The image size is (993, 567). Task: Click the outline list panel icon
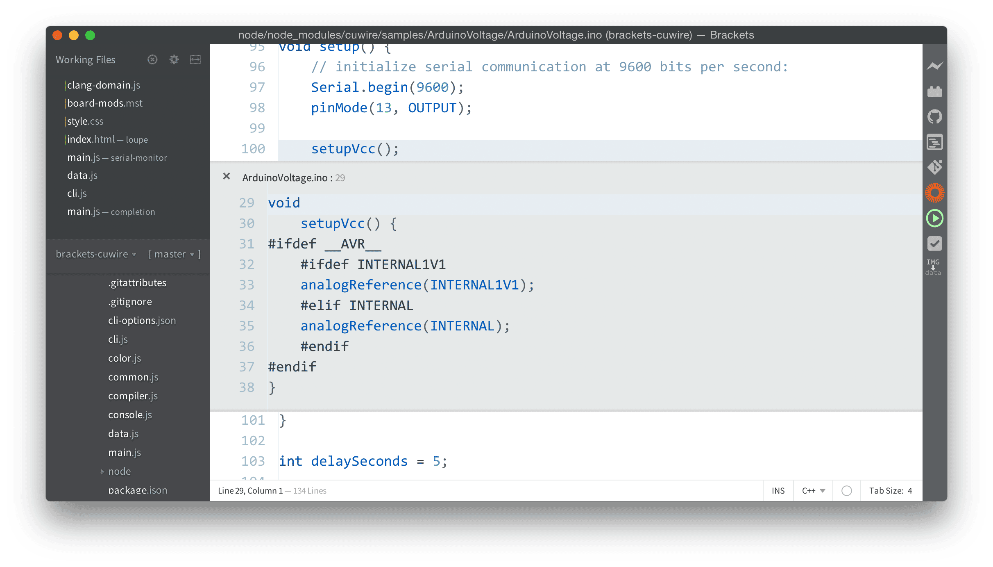[934, 142]
